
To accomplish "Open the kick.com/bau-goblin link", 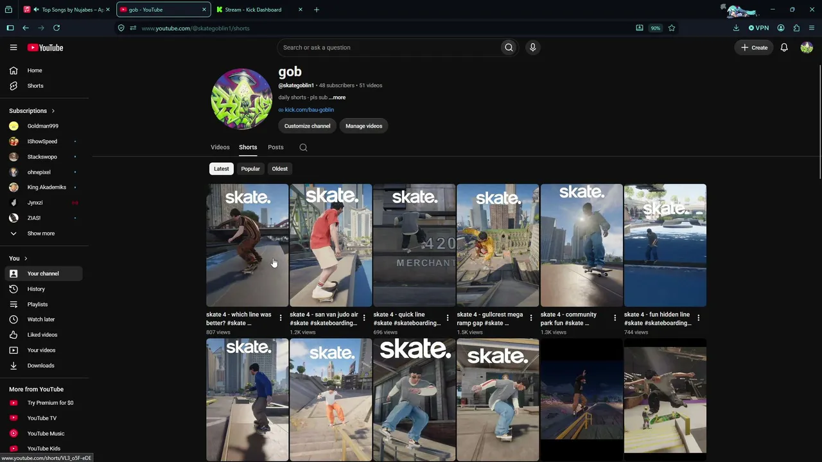I will [309, 110].
